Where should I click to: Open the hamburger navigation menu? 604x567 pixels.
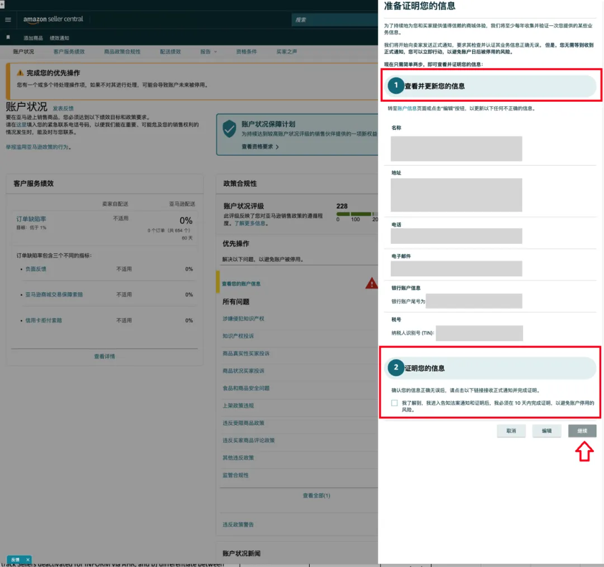click(x=8, y=20)
